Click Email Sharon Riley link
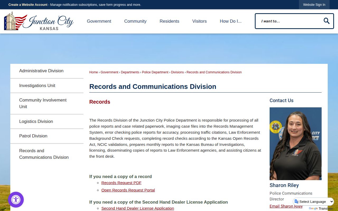Viewport: 338px width, 211px height. (x=286, y=206)
